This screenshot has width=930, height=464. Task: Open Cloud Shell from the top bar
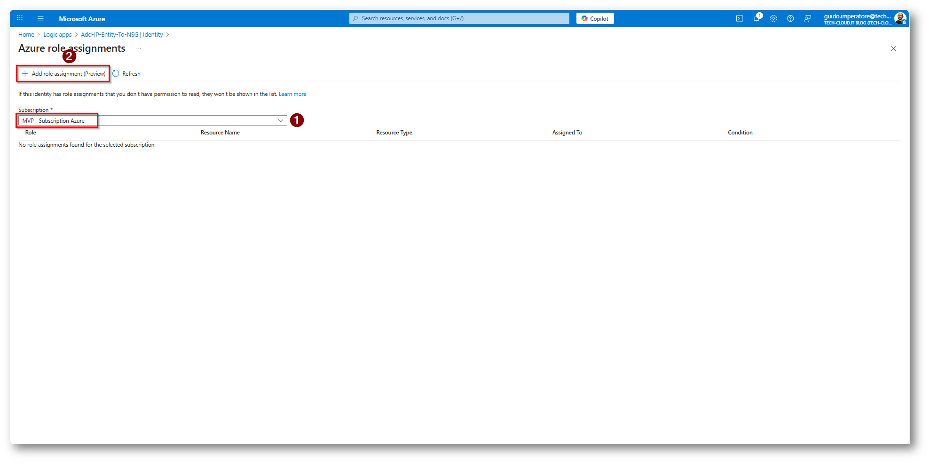point(740,18)
